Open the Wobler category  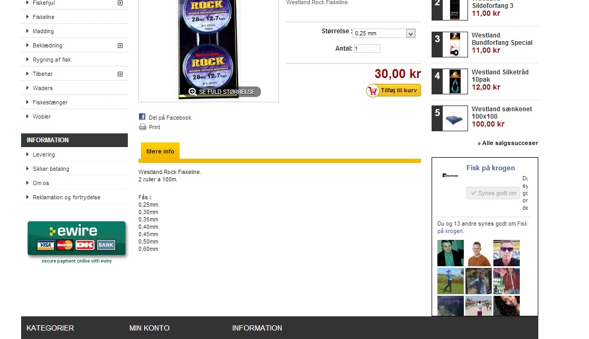click(42, 117)
